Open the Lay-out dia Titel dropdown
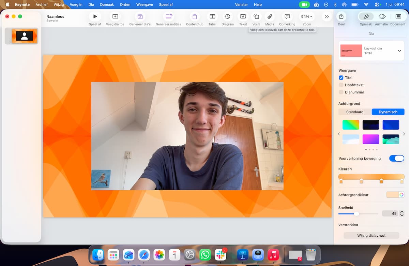This screenshot has width=409, height=266. pos(372,51)
